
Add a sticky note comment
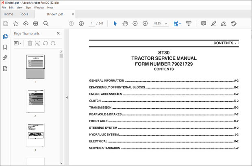click(x=204, y=24)
